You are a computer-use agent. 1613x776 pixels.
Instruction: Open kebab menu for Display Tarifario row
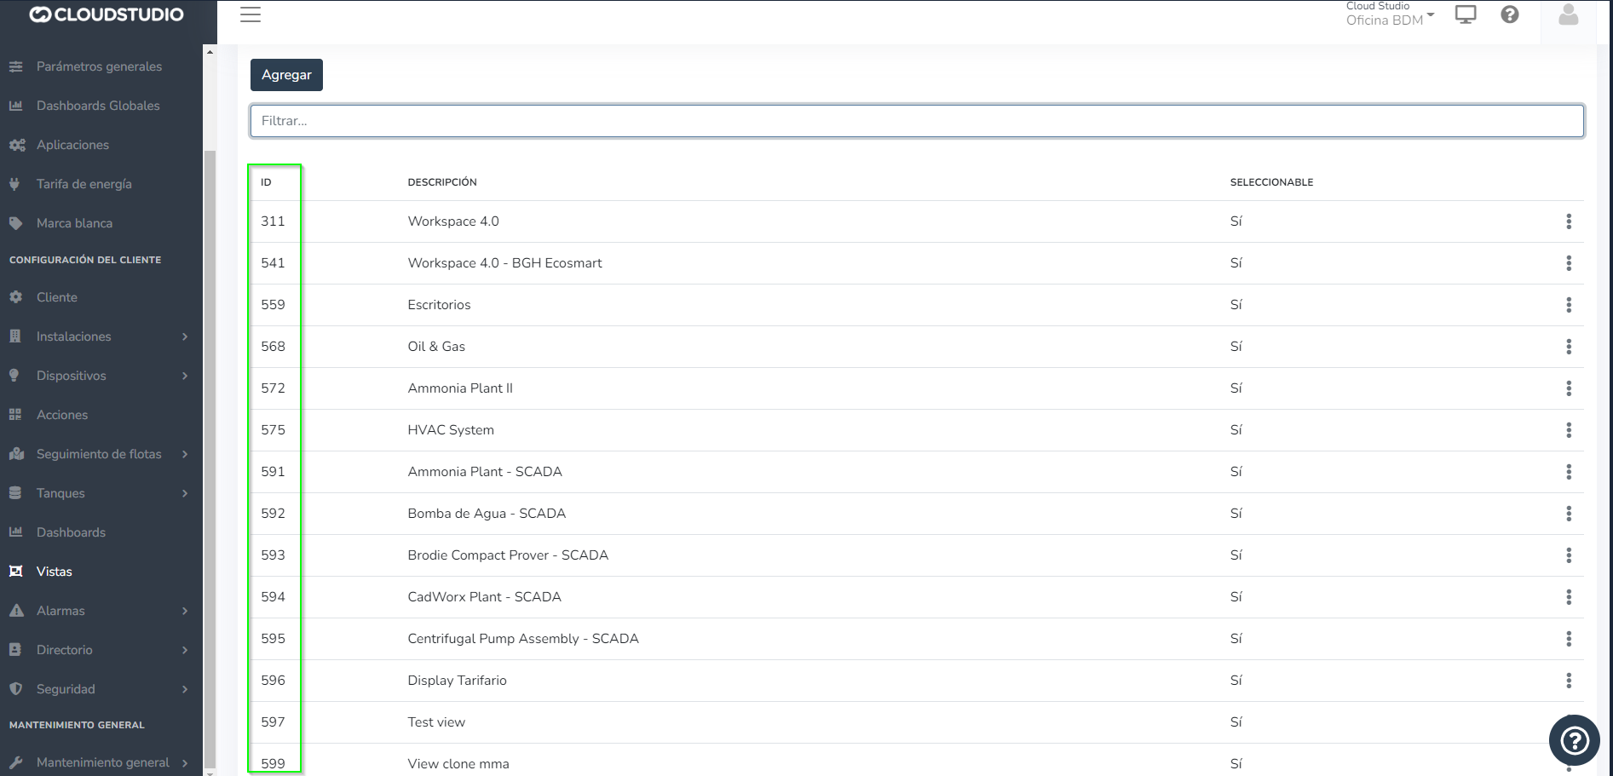click(1568, 681)
